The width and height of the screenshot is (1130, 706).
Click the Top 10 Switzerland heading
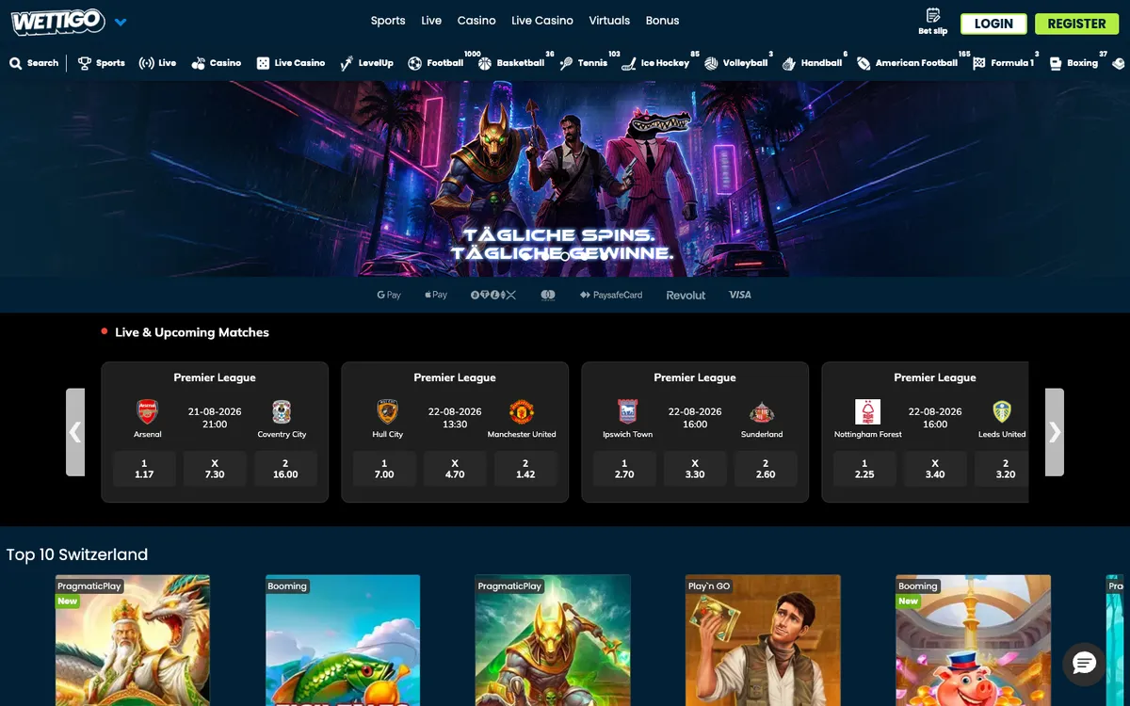77,554
